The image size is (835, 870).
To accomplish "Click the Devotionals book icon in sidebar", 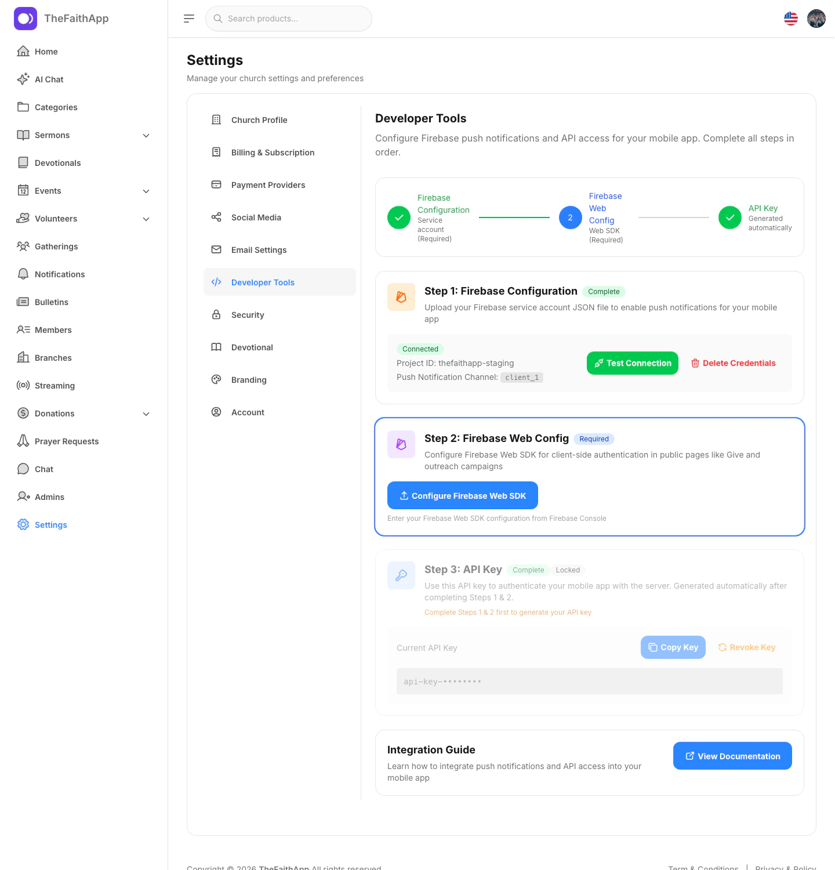I will tap(23, 162).
